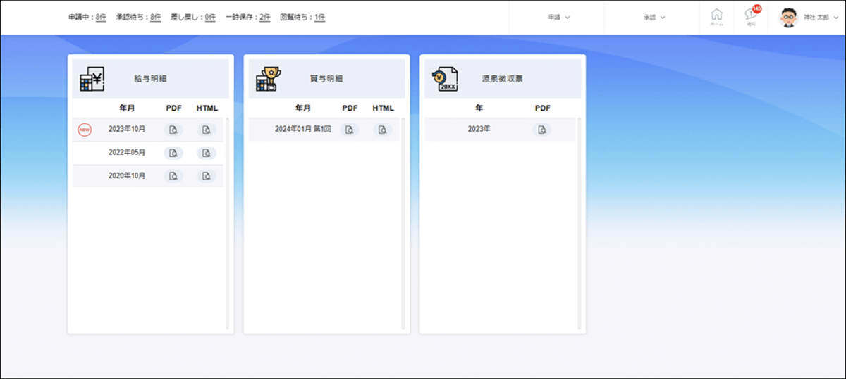Select the 2023年10月 row text
This screenshot has height=379, width=846.
tap(127, 130)
